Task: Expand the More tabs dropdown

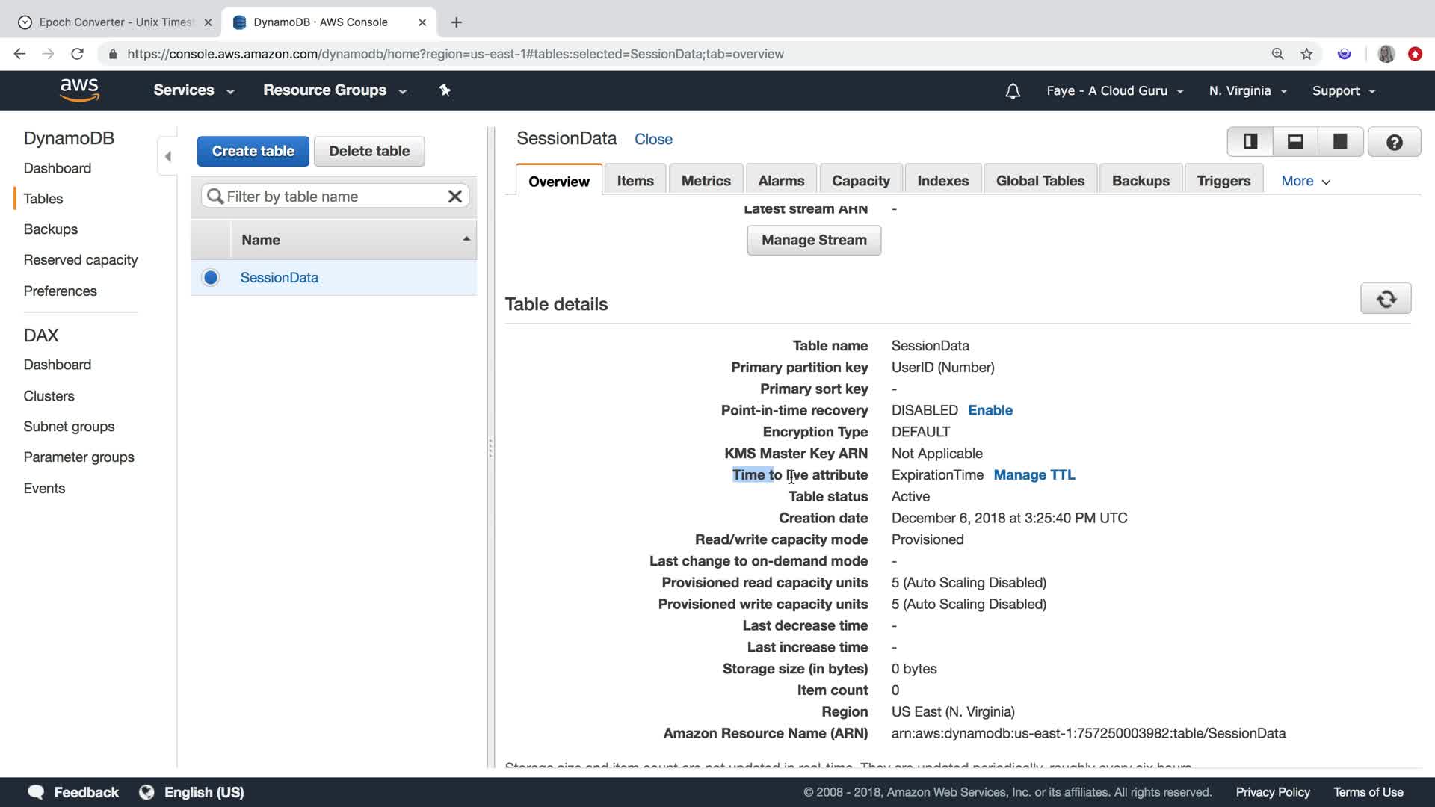Action: [1305, 182]
